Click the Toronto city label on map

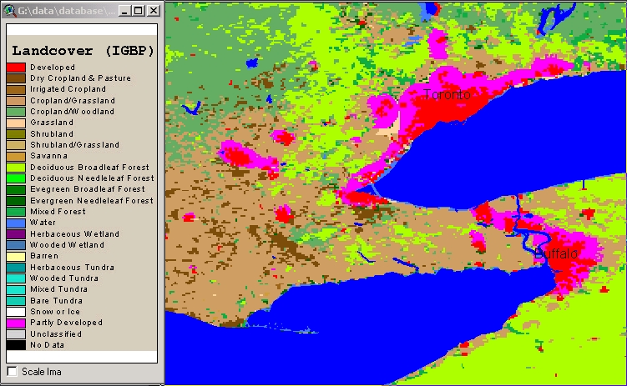(x=447, y=94)
